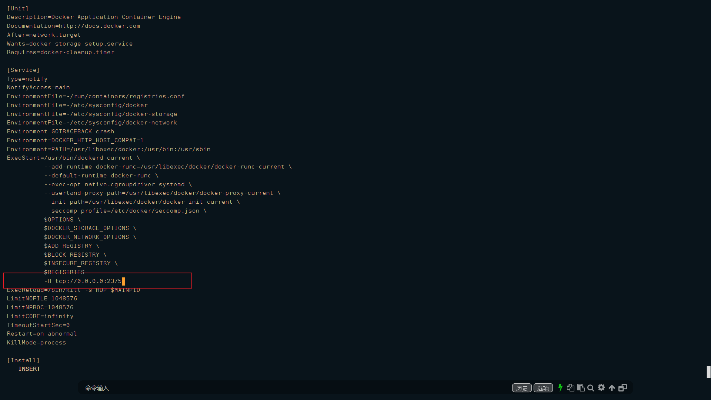Screen dimensions: 711x400
Task: Click the --exec-opt native.cgroupdriver=systemd line
Action: (x=118, y=184)
